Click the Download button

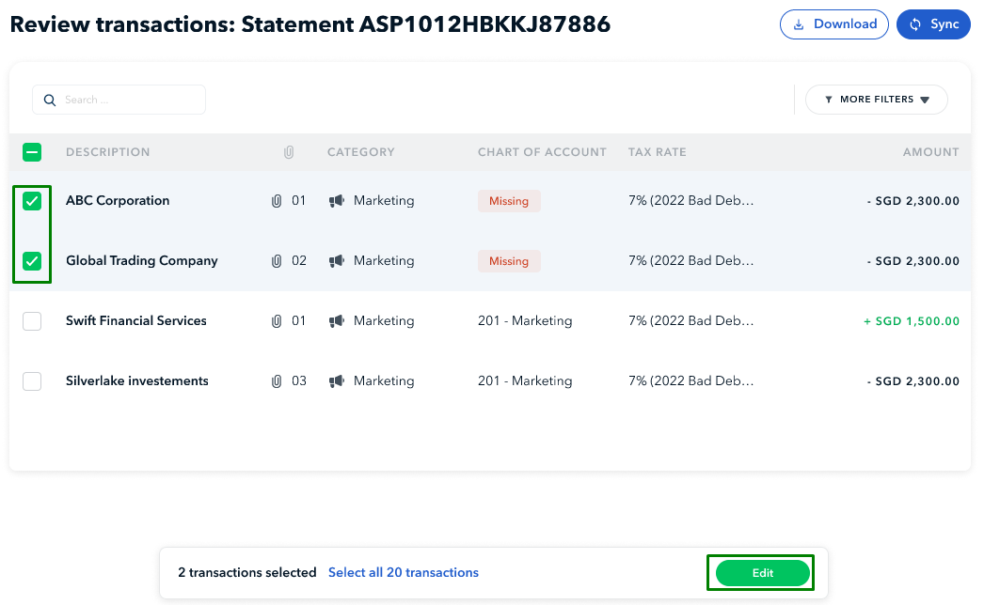tap(834, 24)
